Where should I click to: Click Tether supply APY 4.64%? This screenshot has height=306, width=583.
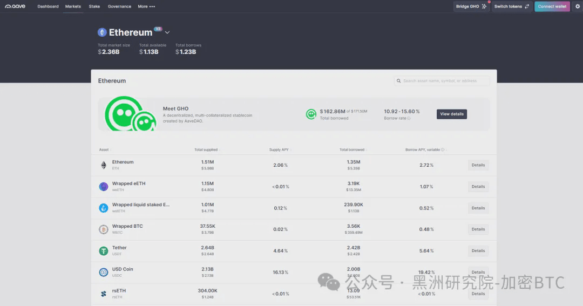pyautogui.click(x=280, y=251)
